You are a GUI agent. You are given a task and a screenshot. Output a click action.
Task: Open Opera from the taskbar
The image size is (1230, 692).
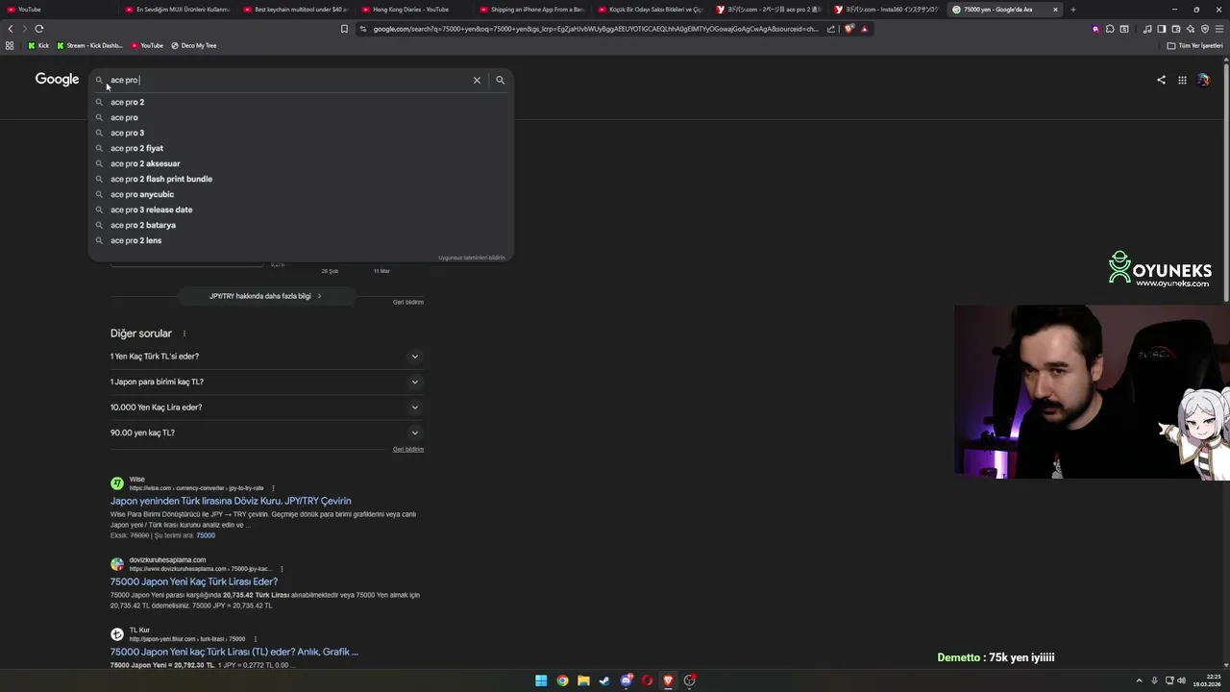point(647,680)
